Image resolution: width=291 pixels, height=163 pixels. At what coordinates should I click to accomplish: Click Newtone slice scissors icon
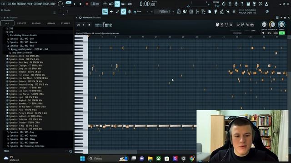(x=222, y=24)
